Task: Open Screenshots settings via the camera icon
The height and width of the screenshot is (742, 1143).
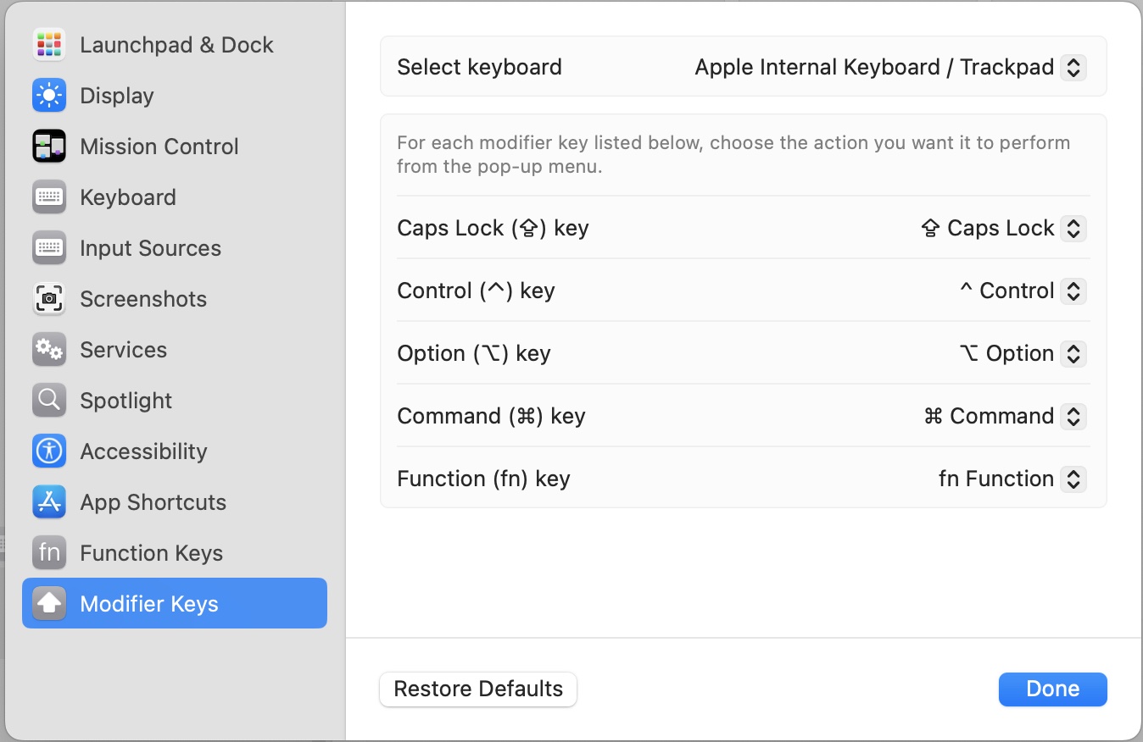Action: click(x=48, y=298)
